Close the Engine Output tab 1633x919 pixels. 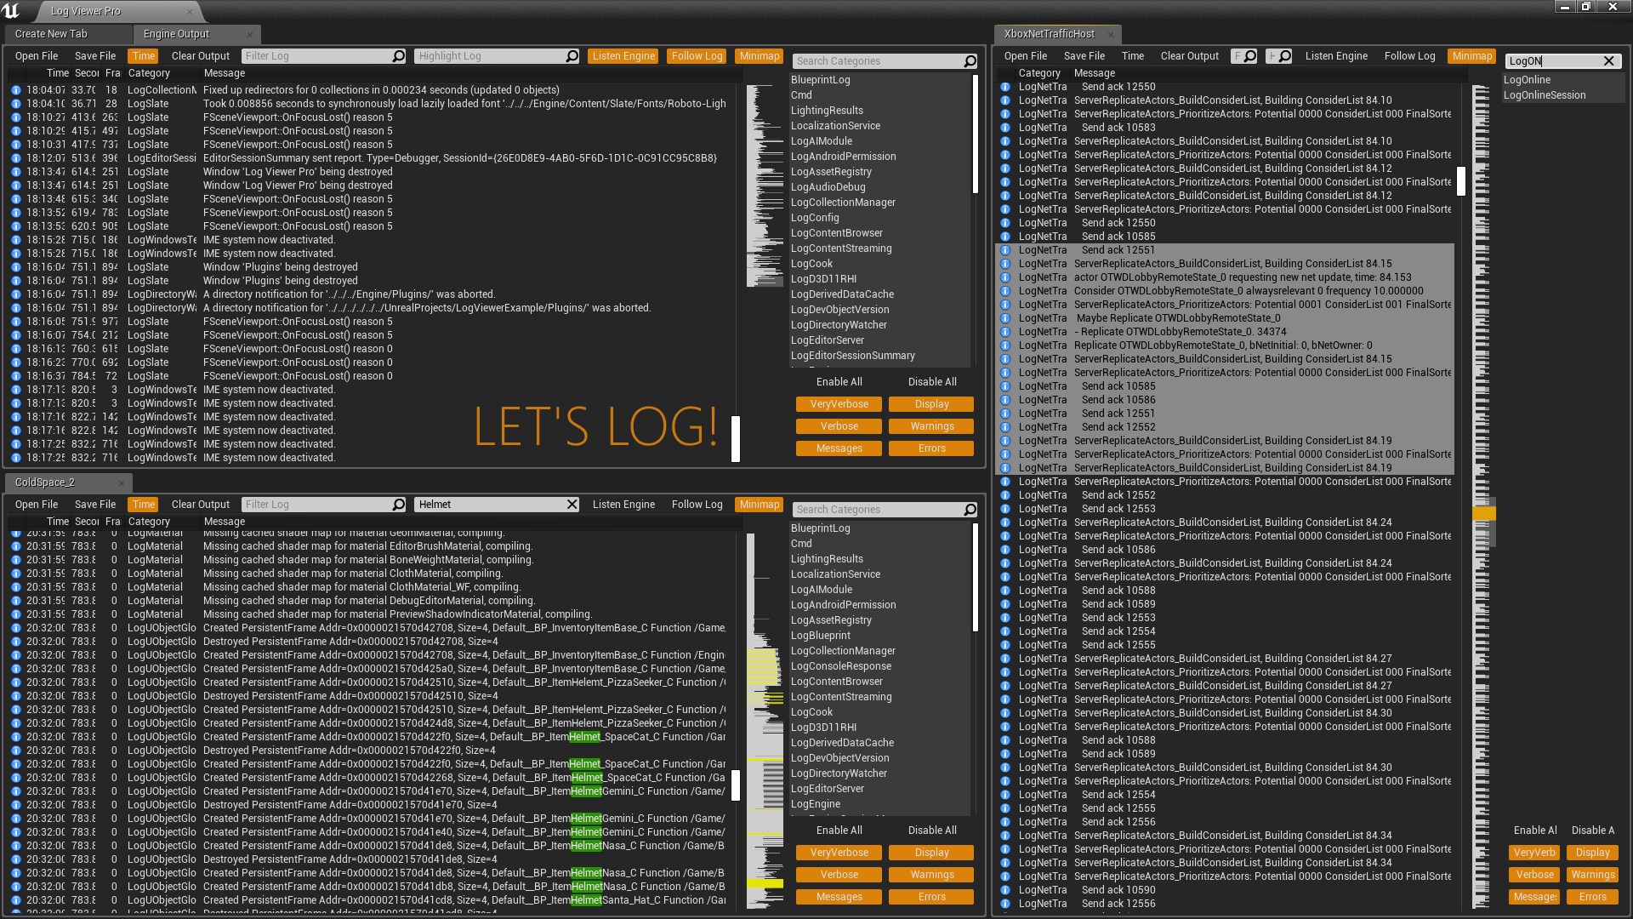250,34
